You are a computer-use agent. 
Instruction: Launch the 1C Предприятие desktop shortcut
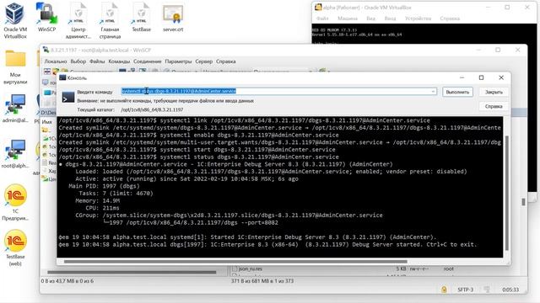pyautogui.click(x=15, y=203)
